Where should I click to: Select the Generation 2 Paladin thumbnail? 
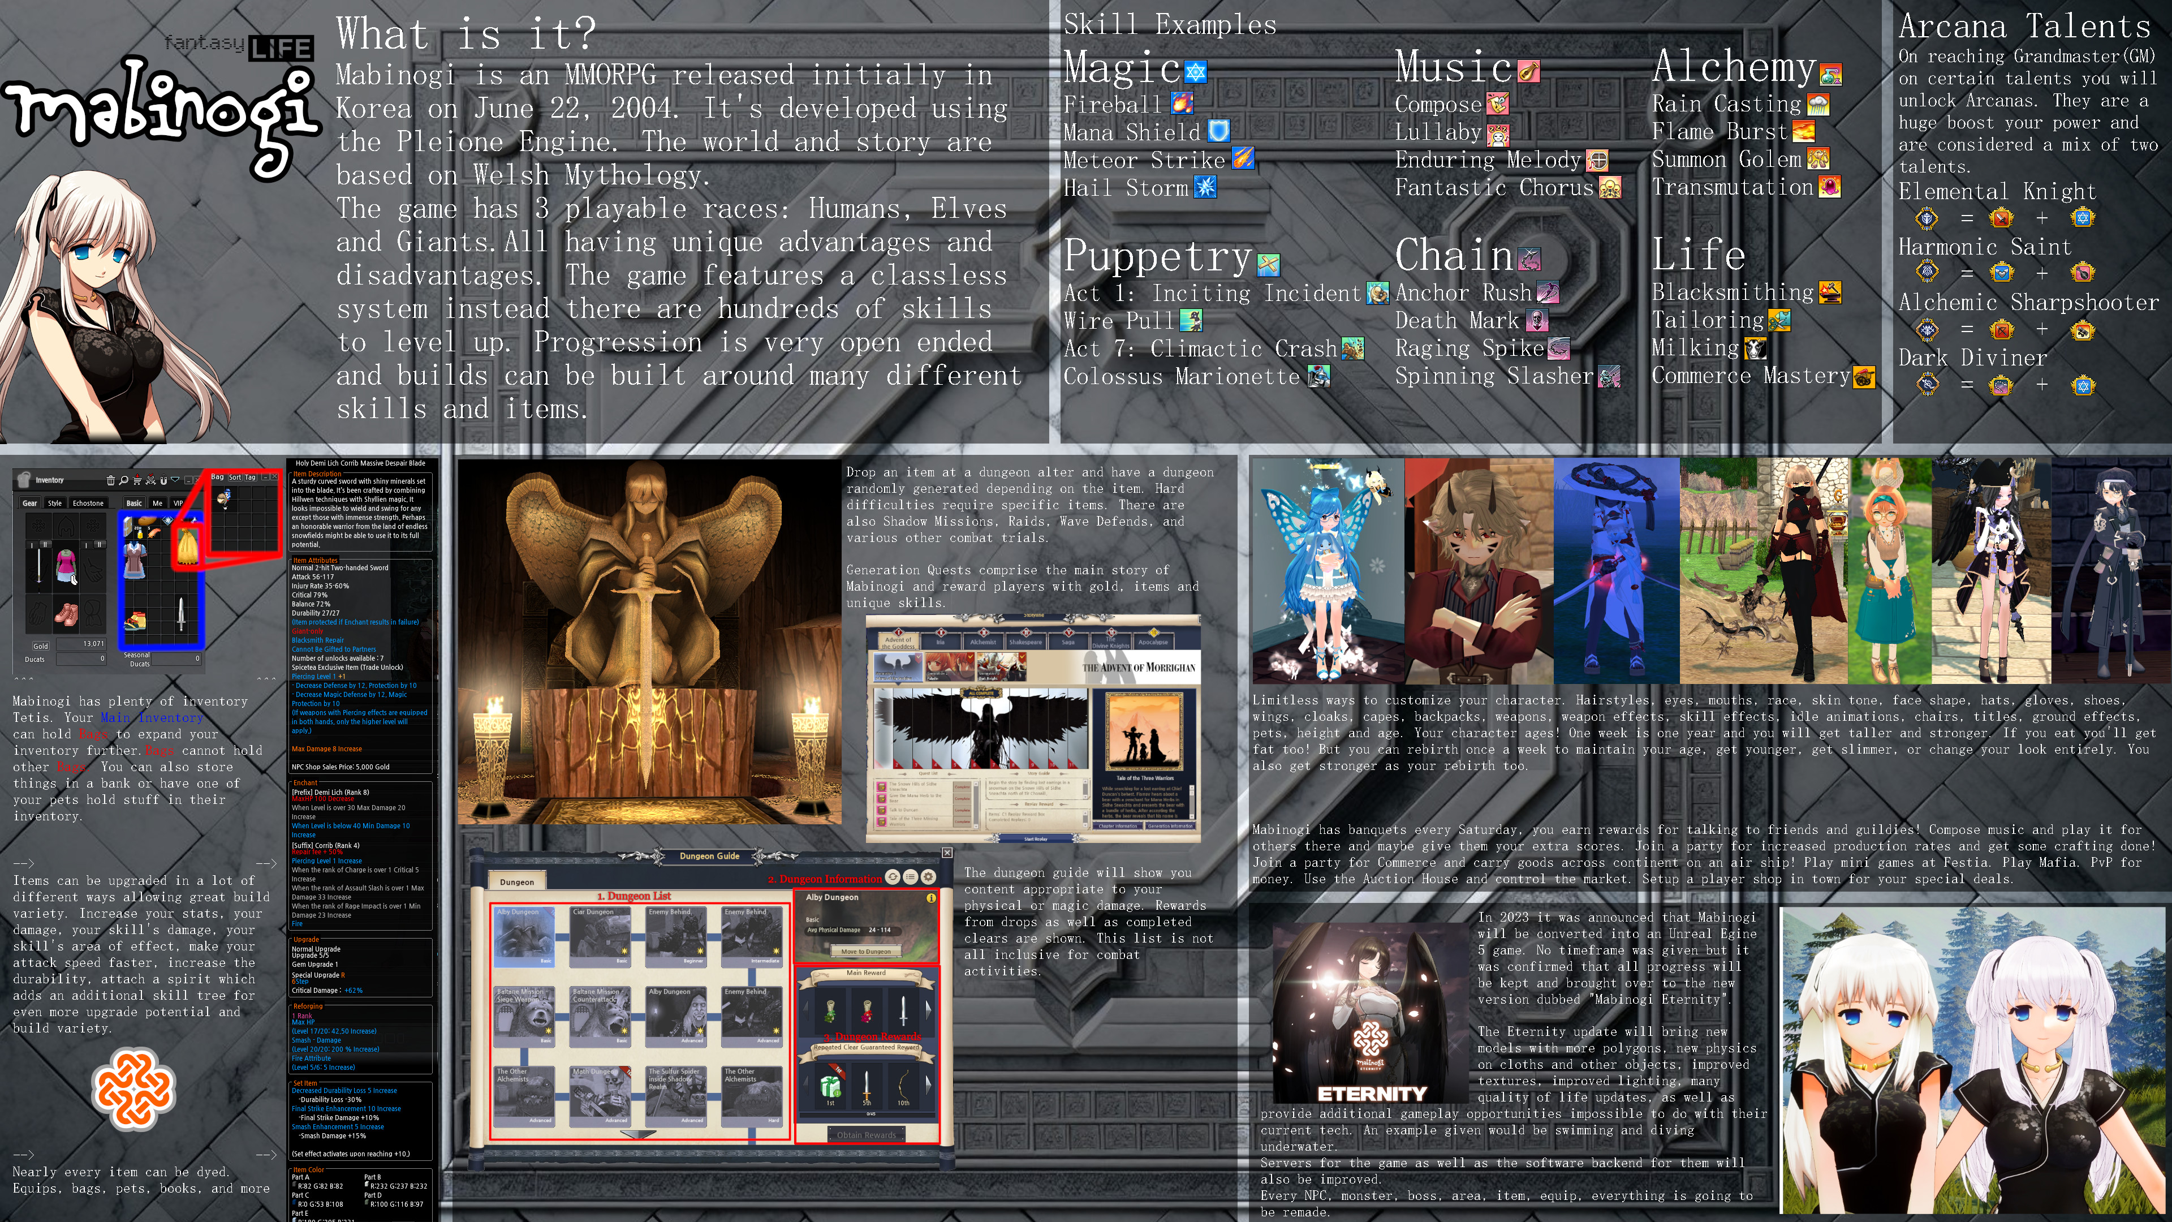pos(950,667)
